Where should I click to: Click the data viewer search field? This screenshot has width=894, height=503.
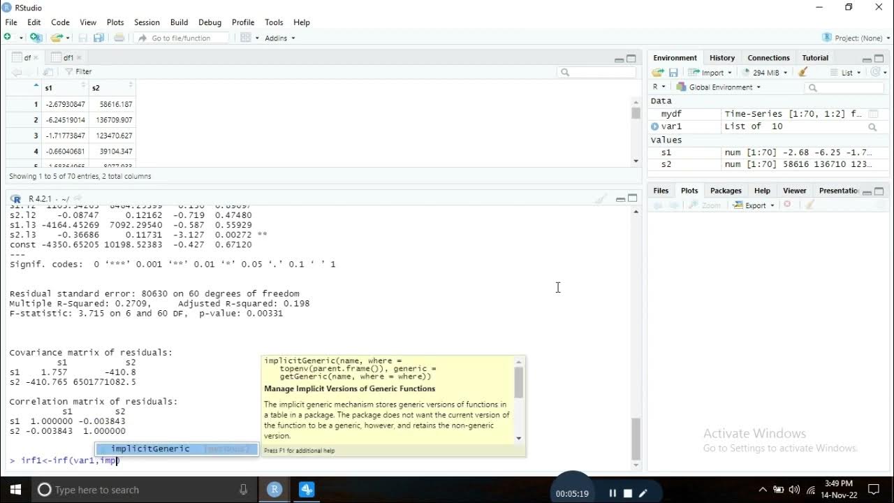coord(597,72)
